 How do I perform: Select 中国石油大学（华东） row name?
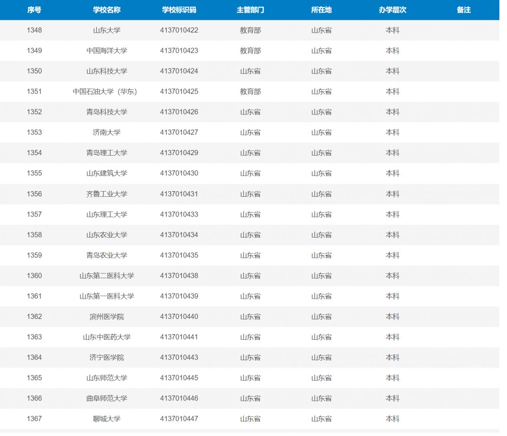(x=105, y=92)
